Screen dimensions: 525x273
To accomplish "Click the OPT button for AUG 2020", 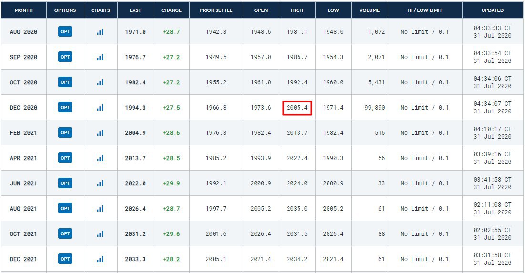I will (65, 32).
